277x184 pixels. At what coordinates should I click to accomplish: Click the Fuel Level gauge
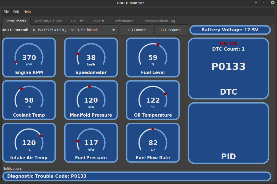pyautogui.click(x=153, y=57)
